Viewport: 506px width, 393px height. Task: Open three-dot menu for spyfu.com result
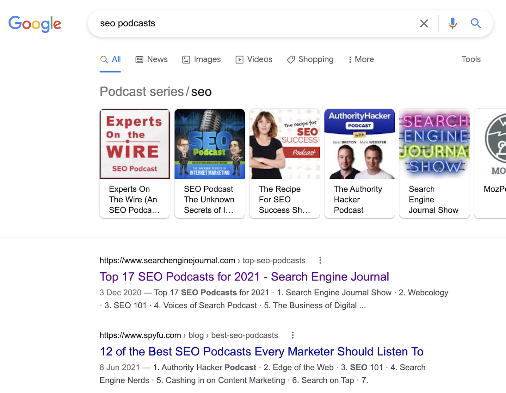click(x=293, y=335)
